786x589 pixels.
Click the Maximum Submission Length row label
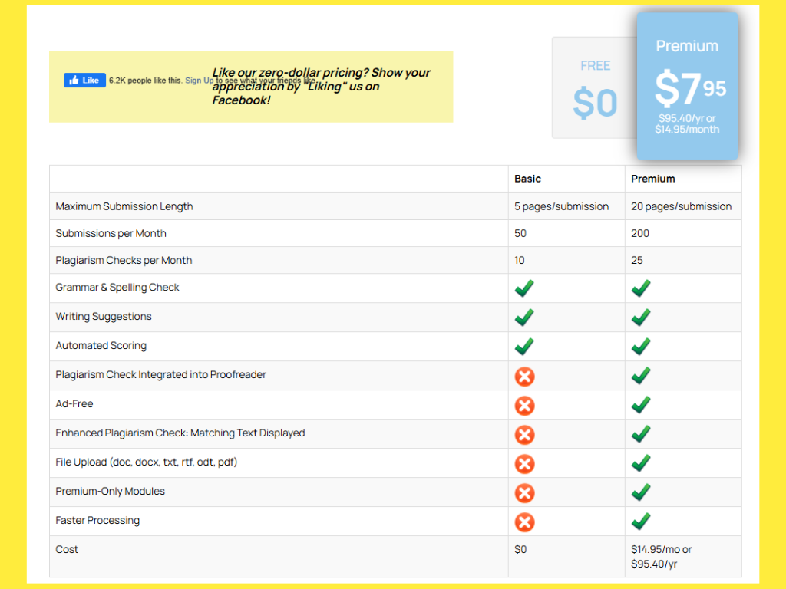pyautogui.click(x=124, y=206)
